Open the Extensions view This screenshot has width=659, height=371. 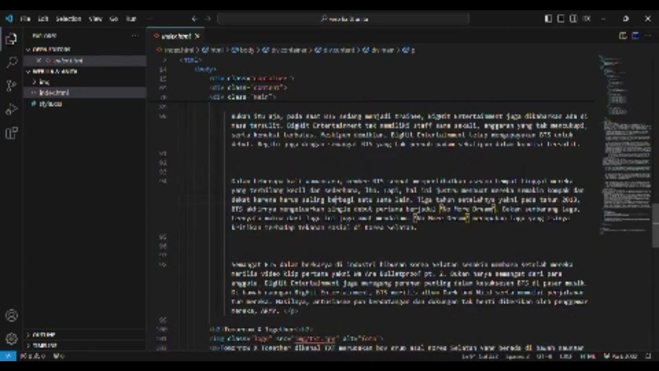[x=11, y=133]
